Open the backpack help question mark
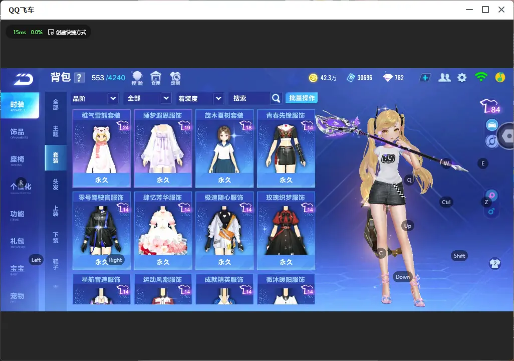 [x=79, y=78]
